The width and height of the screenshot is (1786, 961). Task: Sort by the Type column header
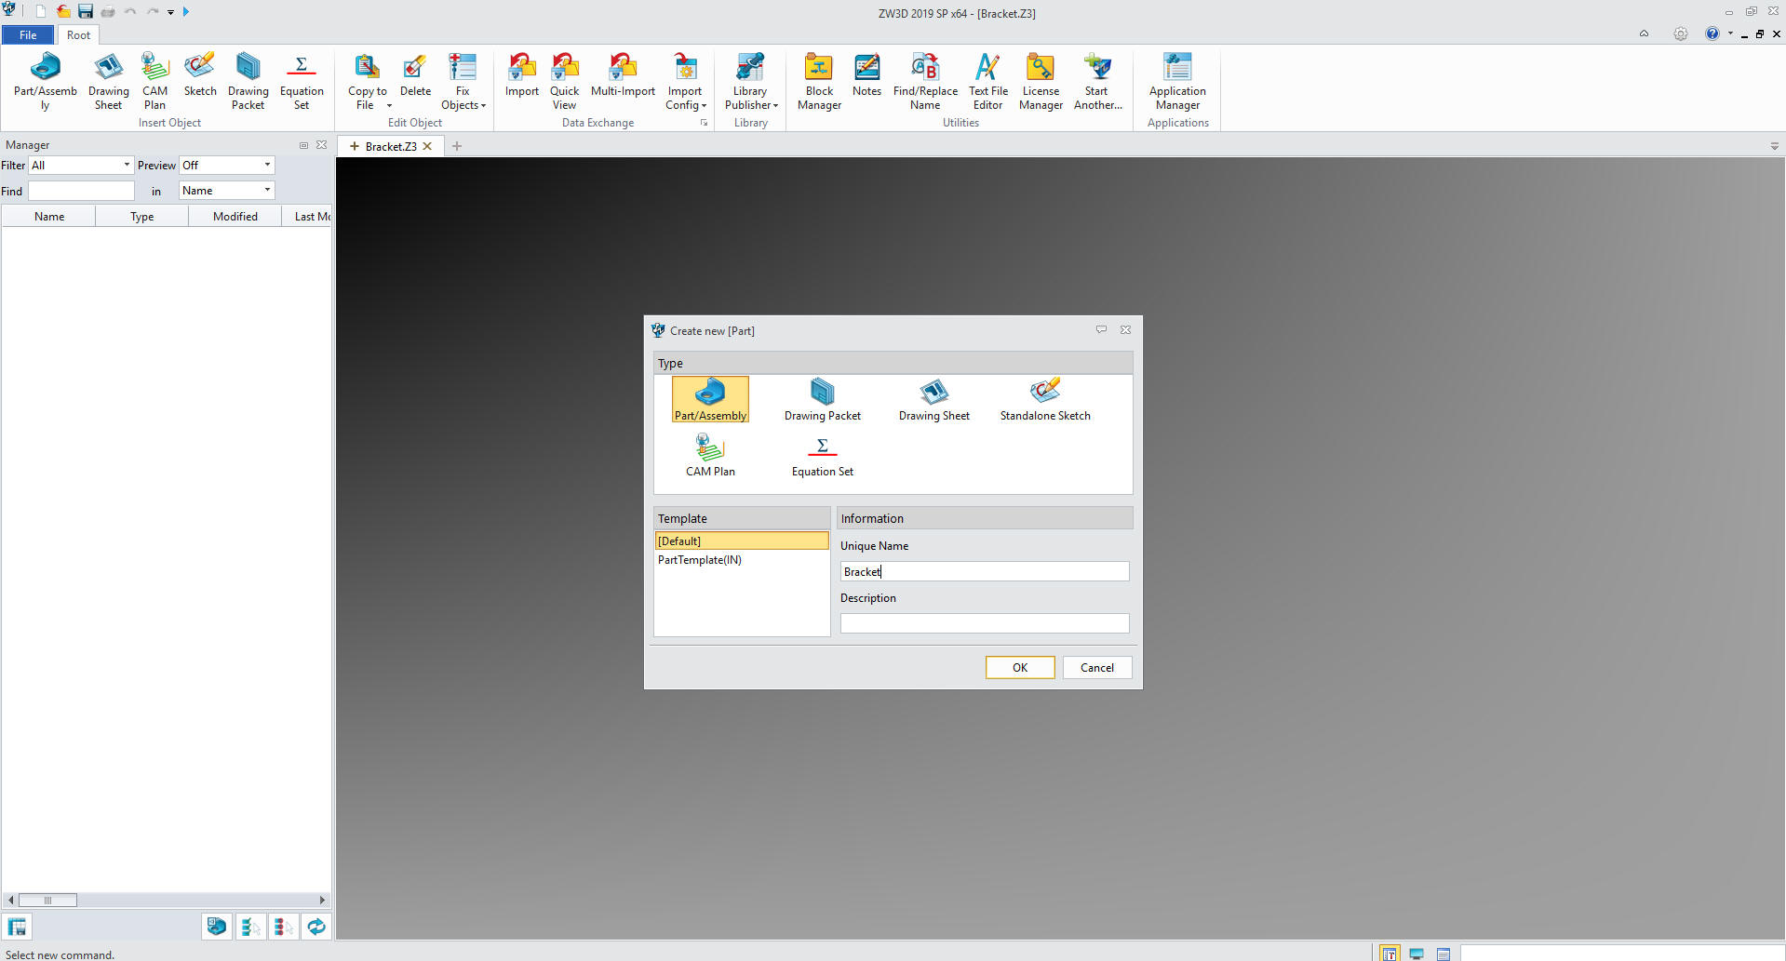141,216
